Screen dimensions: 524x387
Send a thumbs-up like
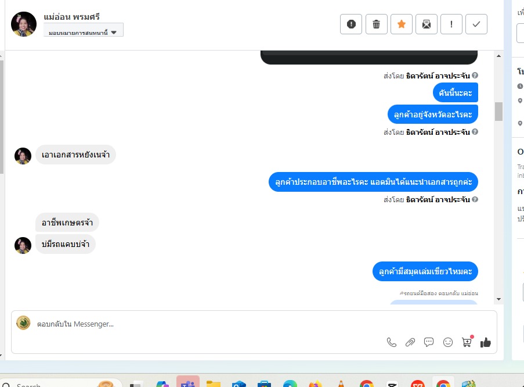pyautogui.click(x=486, y=342)
